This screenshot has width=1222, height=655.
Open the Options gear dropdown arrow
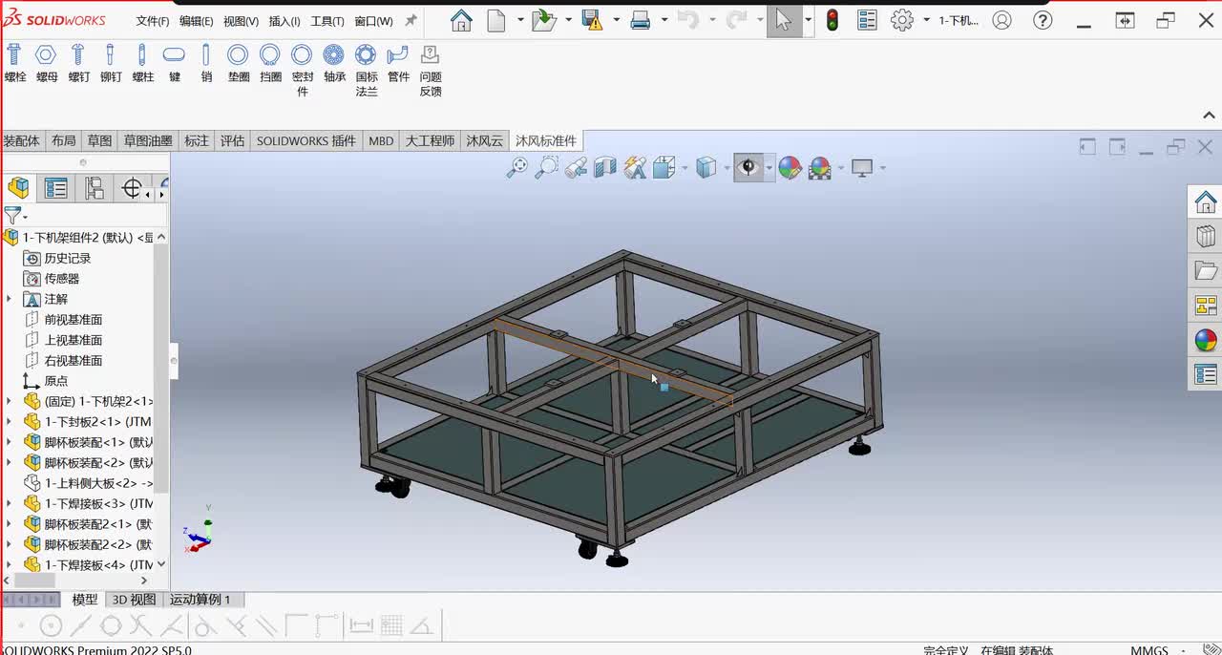(x=926, y=20)
